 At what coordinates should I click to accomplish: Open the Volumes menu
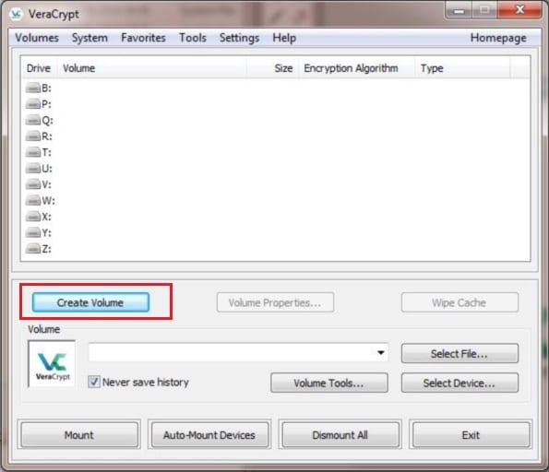click(x=37, y=38)
